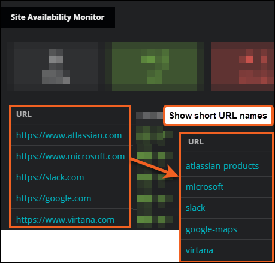Select the virtana short URL name
This screenshot has width=275, height=263.
200,250
